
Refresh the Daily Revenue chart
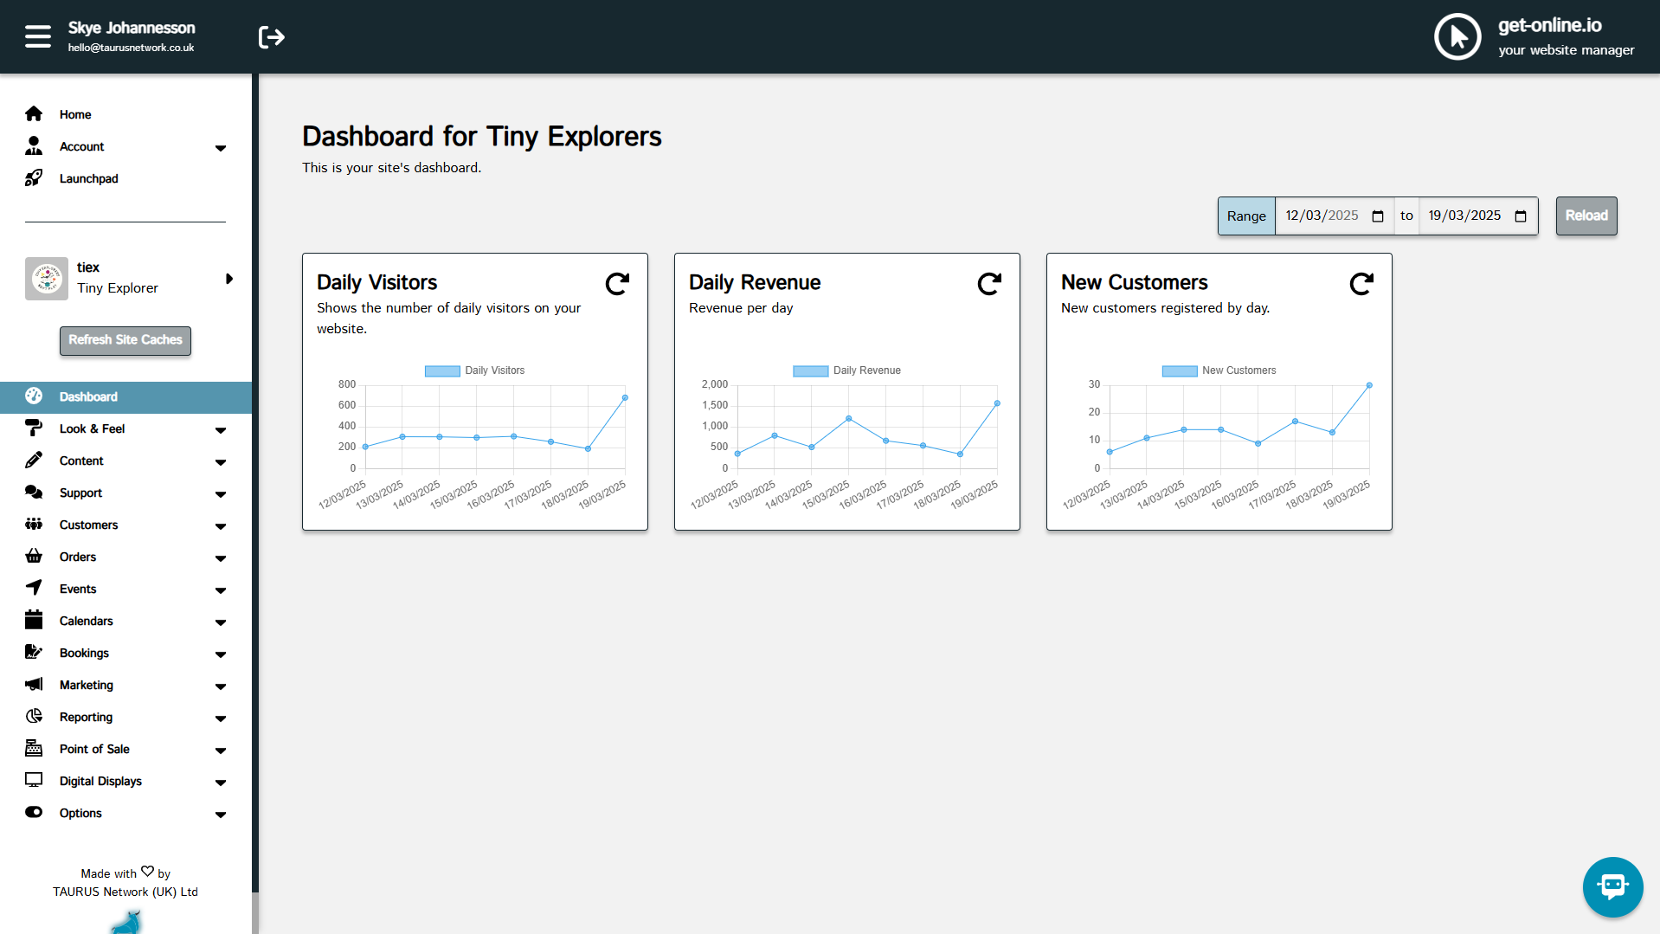[x=988, y=283]
